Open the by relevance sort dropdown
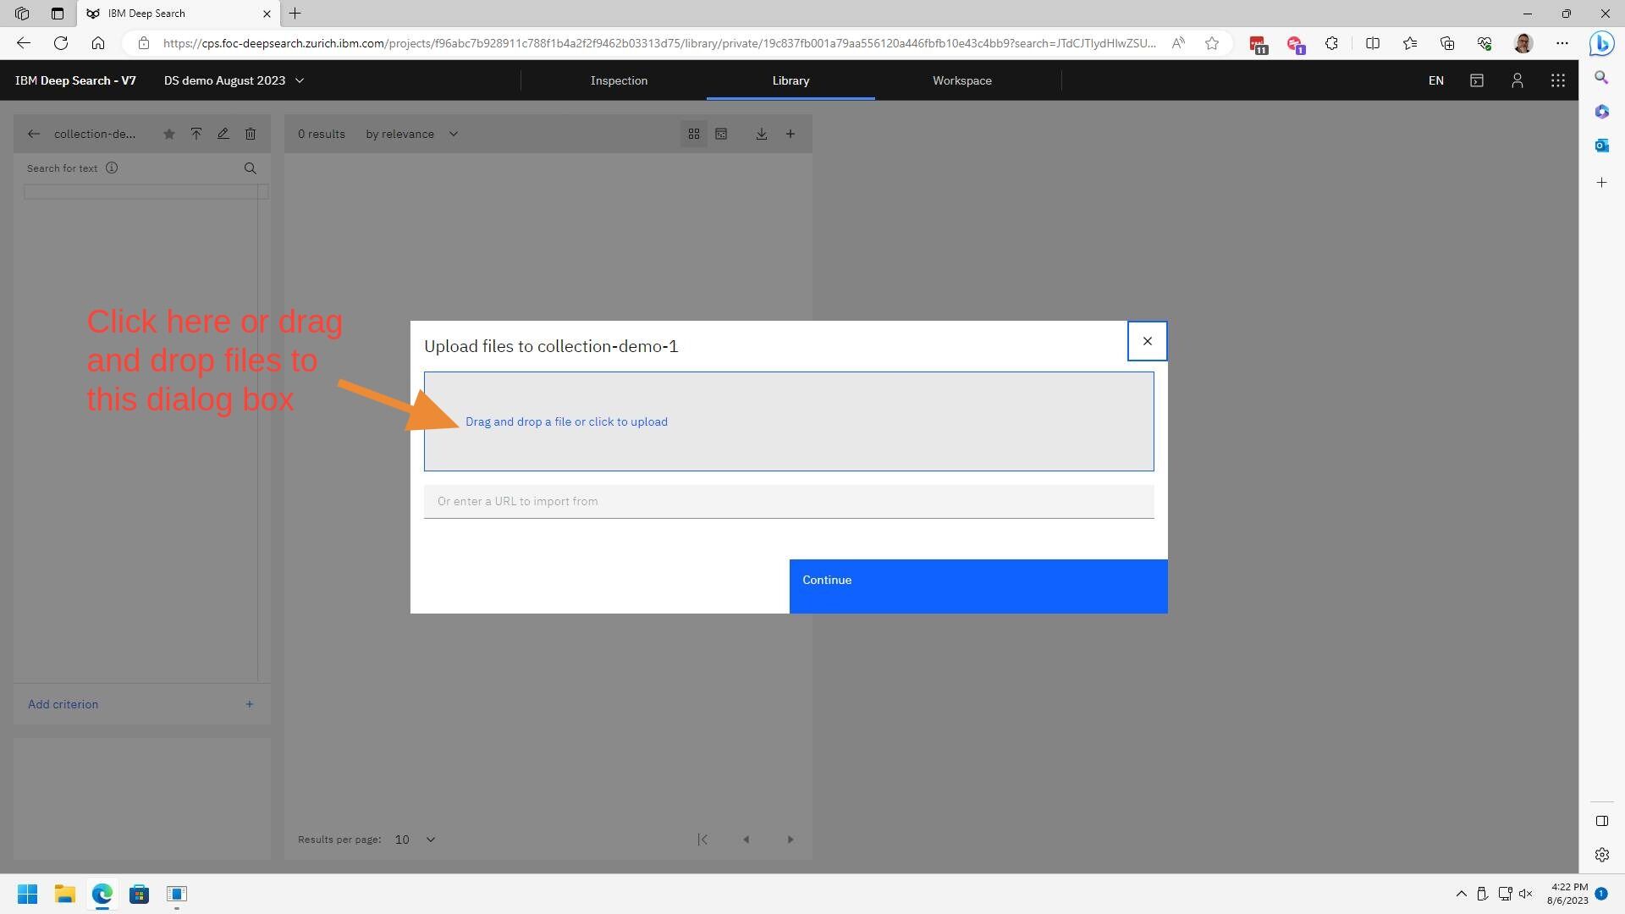Viewport: 1625px width, 914px height. coord(412,134)
